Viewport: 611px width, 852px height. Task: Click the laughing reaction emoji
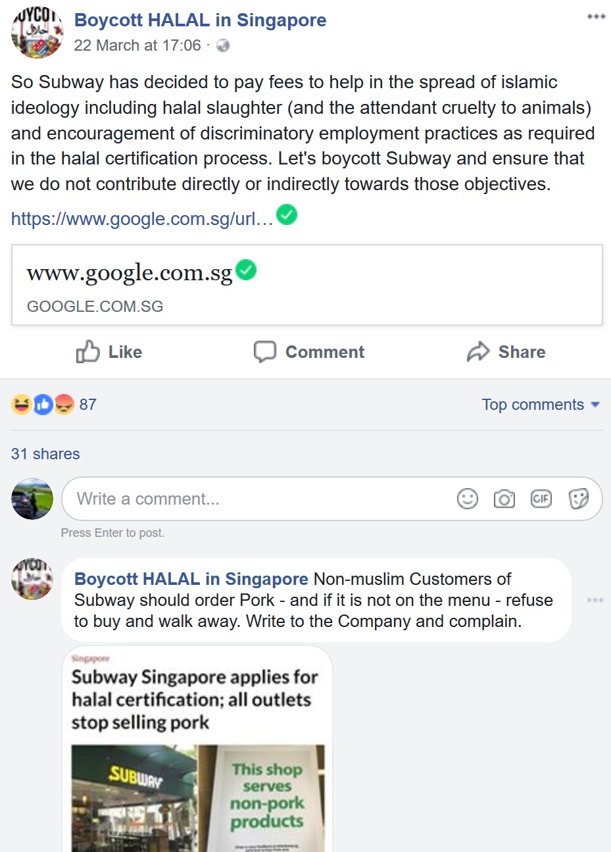point(22,405)
